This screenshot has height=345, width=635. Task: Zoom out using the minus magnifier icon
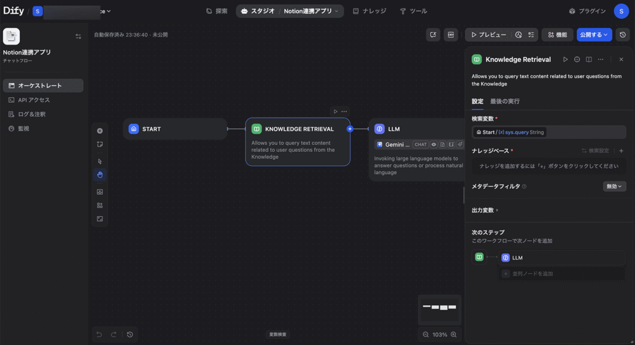click(425, 334)
